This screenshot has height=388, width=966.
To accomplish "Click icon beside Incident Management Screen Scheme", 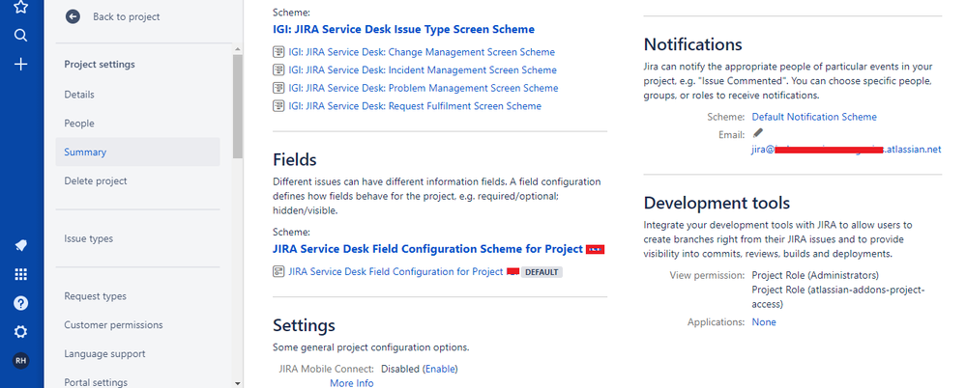I will click(278, 70).
